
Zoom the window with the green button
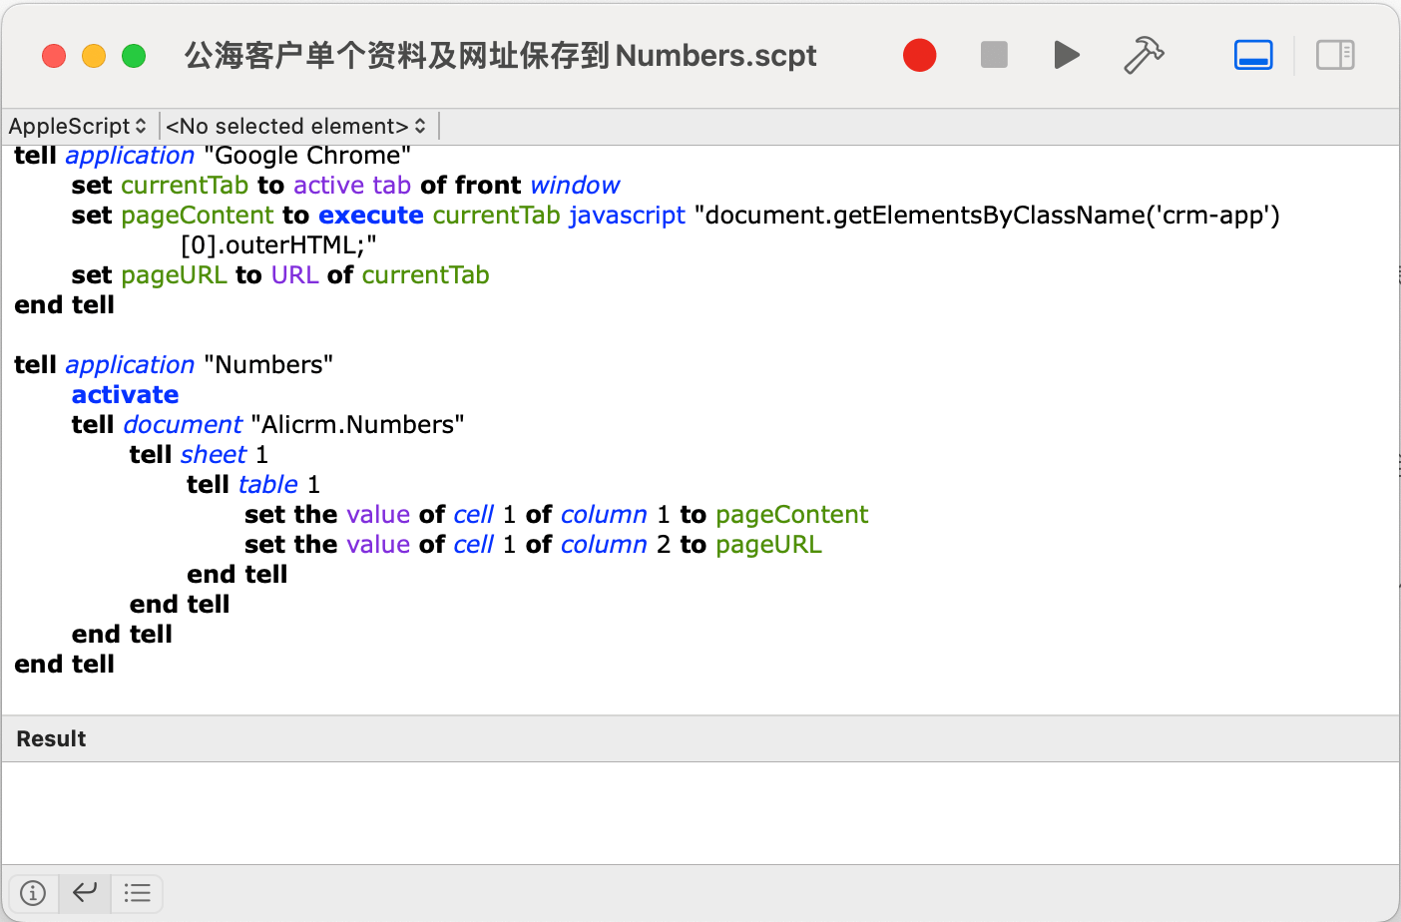tap(134, 56)
